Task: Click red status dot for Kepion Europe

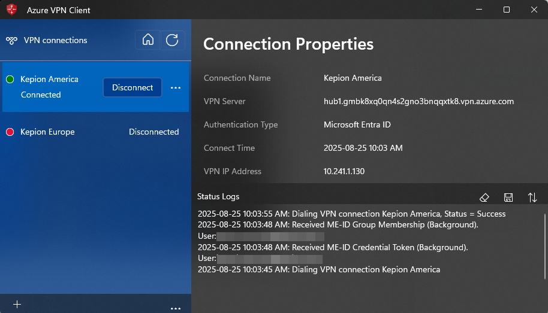Action: (x=10, y=132)
